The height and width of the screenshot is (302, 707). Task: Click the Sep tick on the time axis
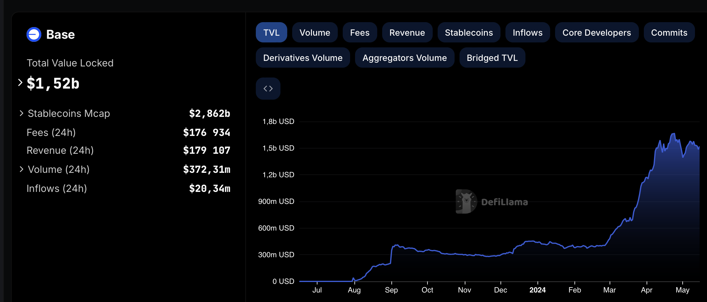391,290
